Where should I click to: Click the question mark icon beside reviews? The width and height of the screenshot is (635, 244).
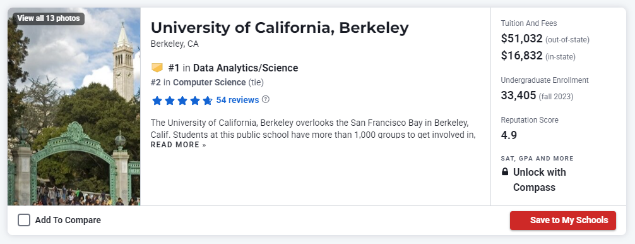click(266, 99)
